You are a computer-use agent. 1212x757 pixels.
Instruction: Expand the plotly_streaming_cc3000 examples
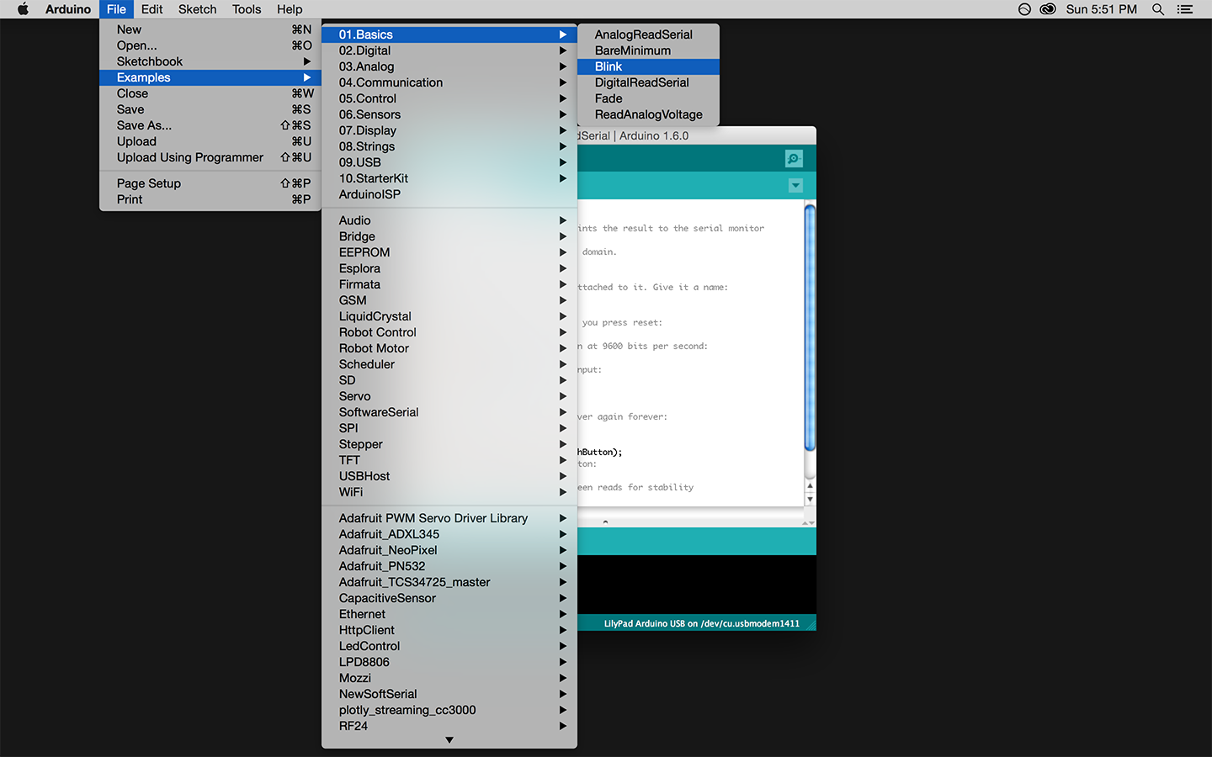(x=449, y=710)
